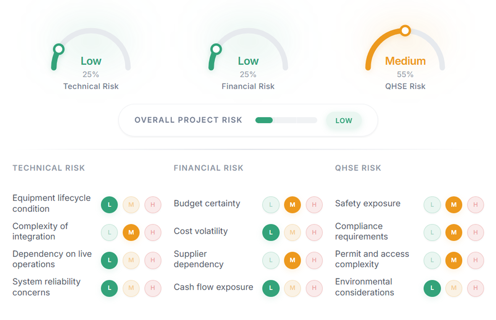Click the overall project risk progress bar
The image size is (496, 320).
point(286,120)
